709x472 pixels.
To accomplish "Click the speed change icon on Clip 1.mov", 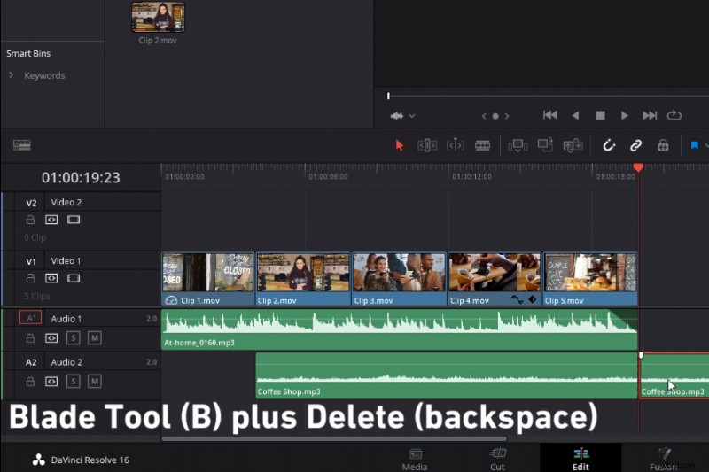I will tap(171, 300).
